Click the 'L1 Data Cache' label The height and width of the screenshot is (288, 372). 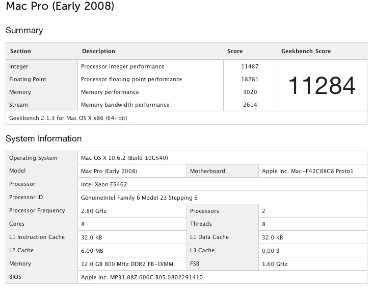point(209,237)
